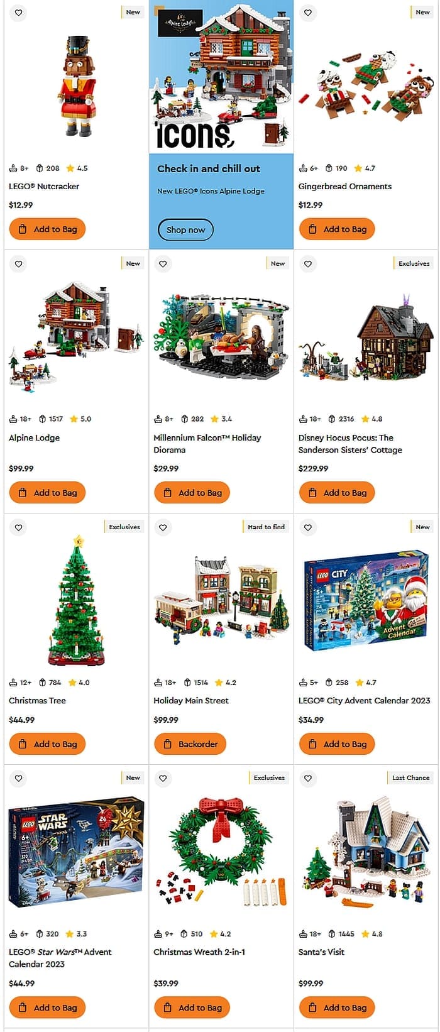Toggle wishlist heart for Millennium Falcon Holiday Diorama

tap(163, 264)
